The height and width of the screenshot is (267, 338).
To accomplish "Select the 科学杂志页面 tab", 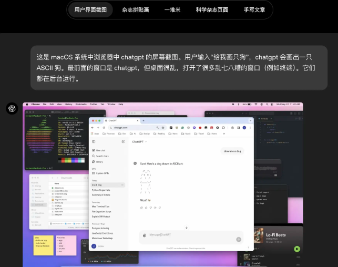I will point(212,9).
